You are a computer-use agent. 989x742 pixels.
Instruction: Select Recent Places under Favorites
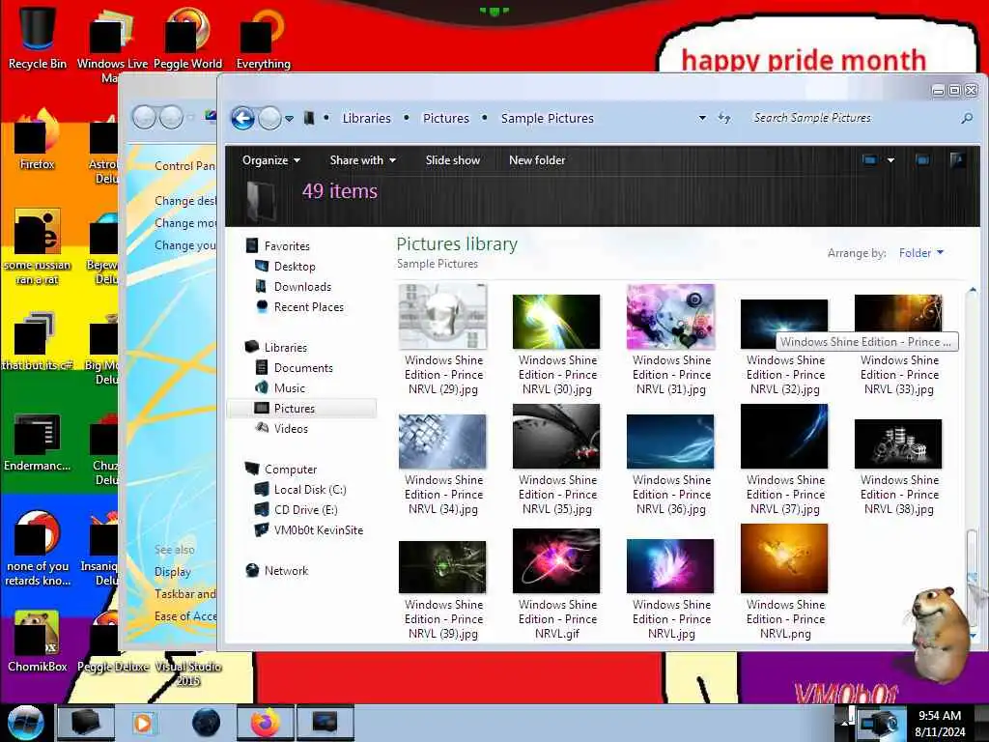coord(299,306)
